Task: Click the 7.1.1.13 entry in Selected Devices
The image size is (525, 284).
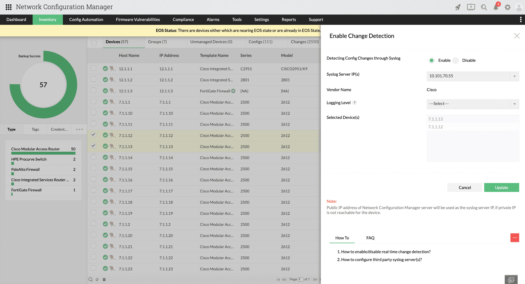Action: click(x=473, y=119)
